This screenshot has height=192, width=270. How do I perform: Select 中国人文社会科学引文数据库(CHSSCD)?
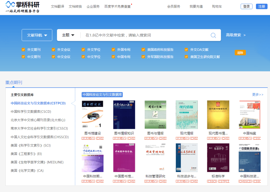[39, 137]
